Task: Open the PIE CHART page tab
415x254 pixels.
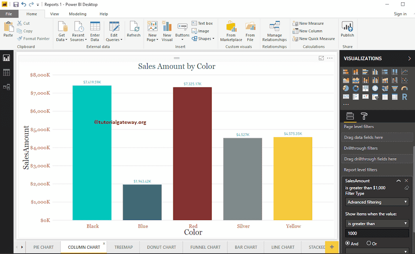Action: tap(43, 247)
